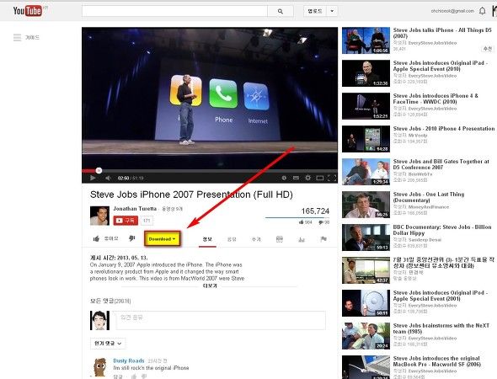Viewport: 497px width, 379px height.
Task: Enter fullscreen mode in player
Action: click(332, 178)
